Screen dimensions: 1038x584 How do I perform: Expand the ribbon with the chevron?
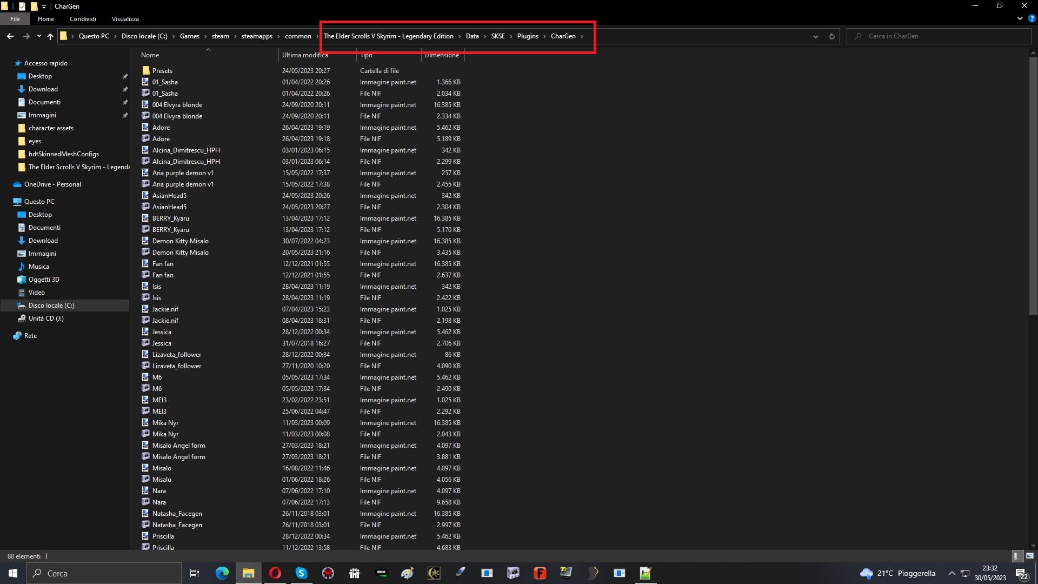[1020, 18]
